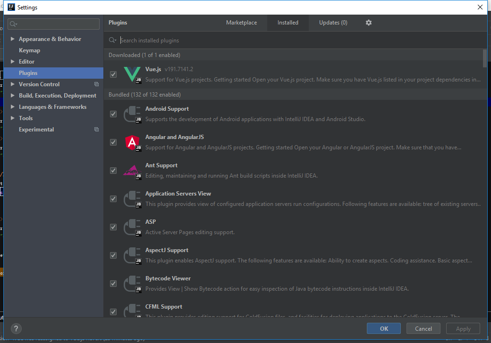Expand the Editor tree arrow
The width and height of the screenshot is (491, 343).
pyautogui.click(x=13, y=62)
